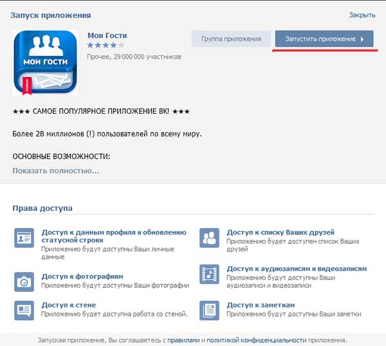This screenshot has width=386, height=346.
Task: Click the camera icon for photo access
Action: click(24, 281)
